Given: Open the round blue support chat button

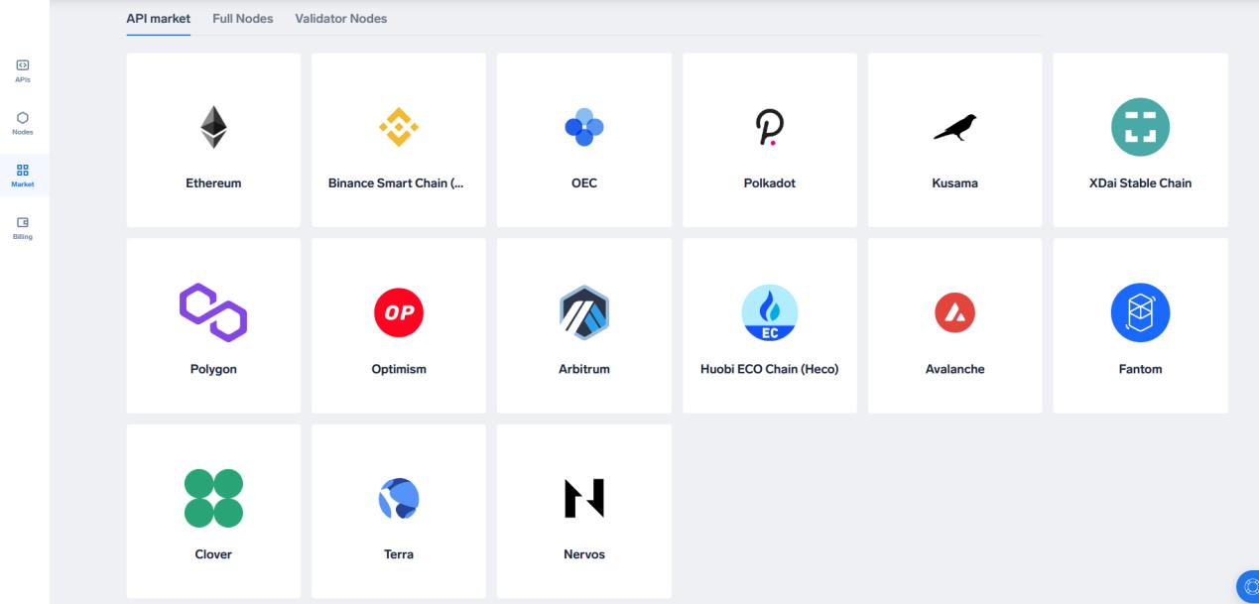Looking at the screenshot, I should tap(1248, 586).
